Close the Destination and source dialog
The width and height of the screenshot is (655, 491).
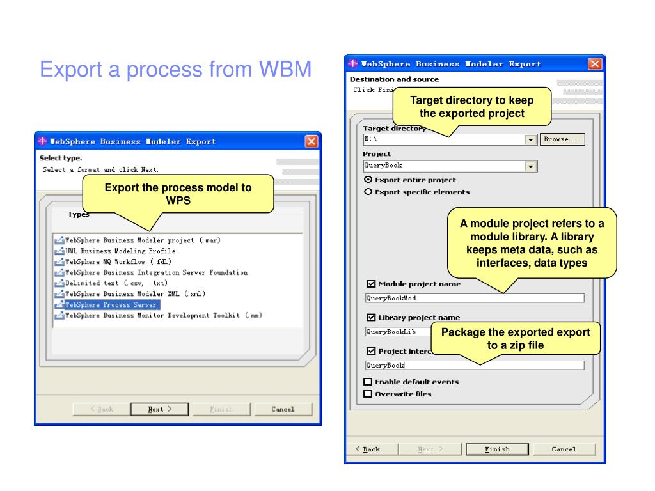[595, 64]
